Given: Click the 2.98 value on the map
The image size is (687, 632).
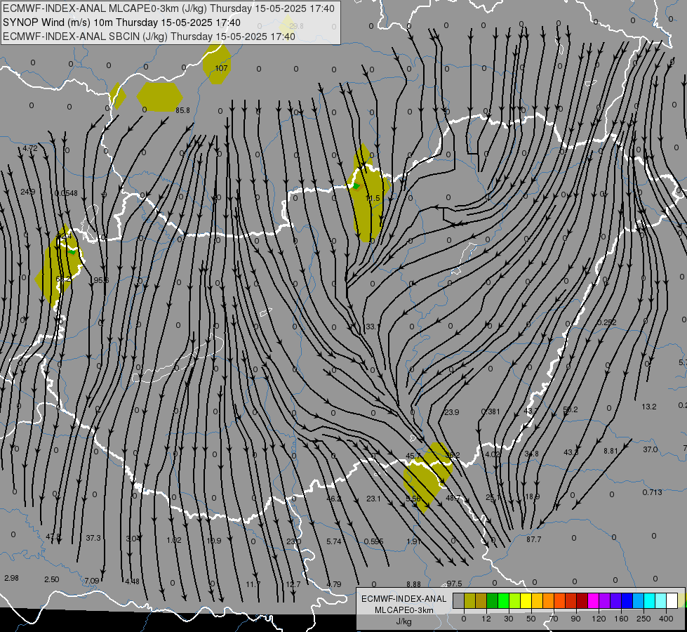Looking at the screenshot, I should point(11,578).
